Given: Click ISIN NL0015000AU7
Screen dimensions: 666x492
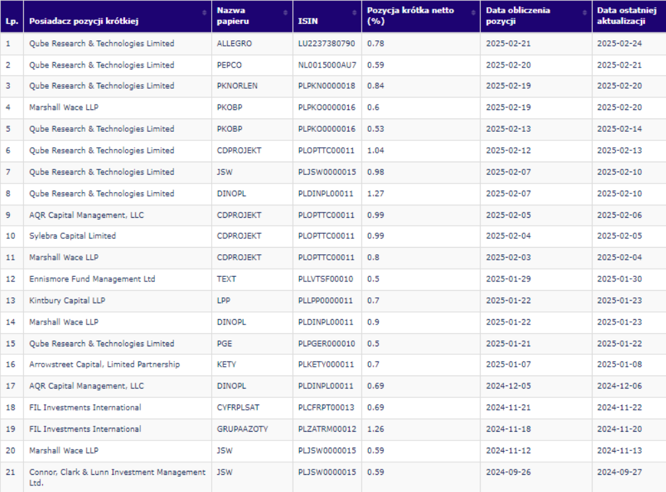Looking at the screenshot, I should click(327, 65).
